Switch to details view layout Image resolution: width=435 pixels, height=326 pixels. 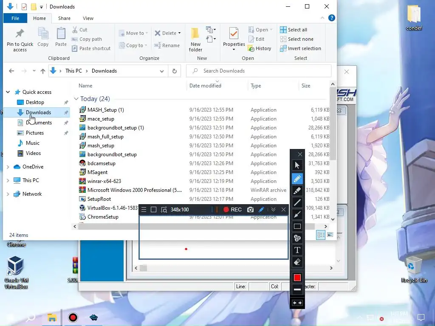321,235
